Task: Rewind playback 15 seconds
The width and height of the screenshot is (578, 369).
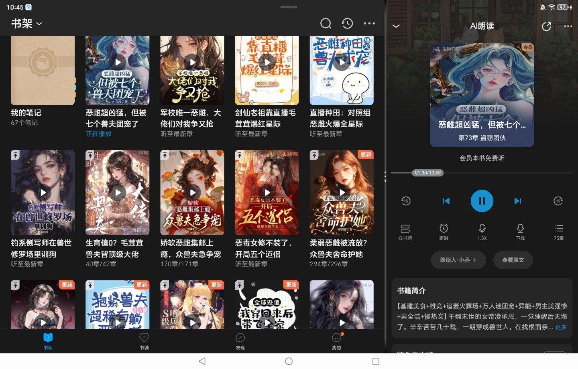Action: coord(406,201)
